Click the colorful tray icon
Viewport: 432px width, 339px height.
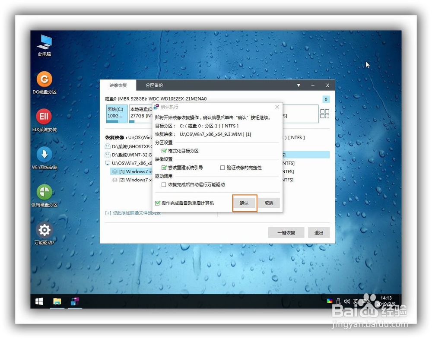330,301
